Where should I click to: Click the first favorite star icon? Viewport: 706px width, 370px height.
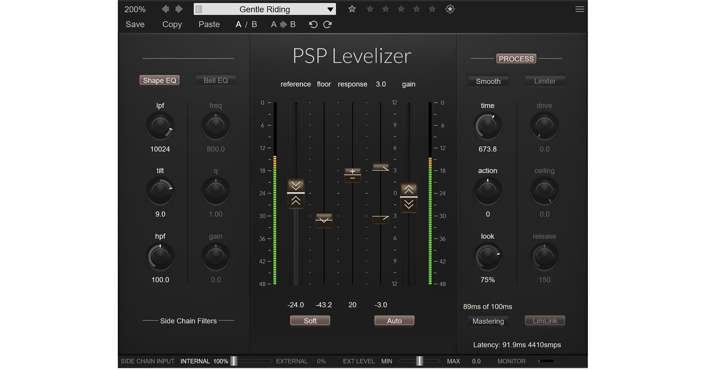pyautogui.click(x=352, y=9)
